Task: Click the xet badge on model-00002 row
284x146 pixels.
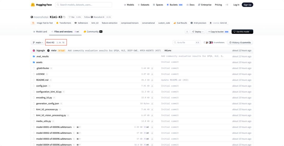Action: pyautogui.click(x=146, y=133)
